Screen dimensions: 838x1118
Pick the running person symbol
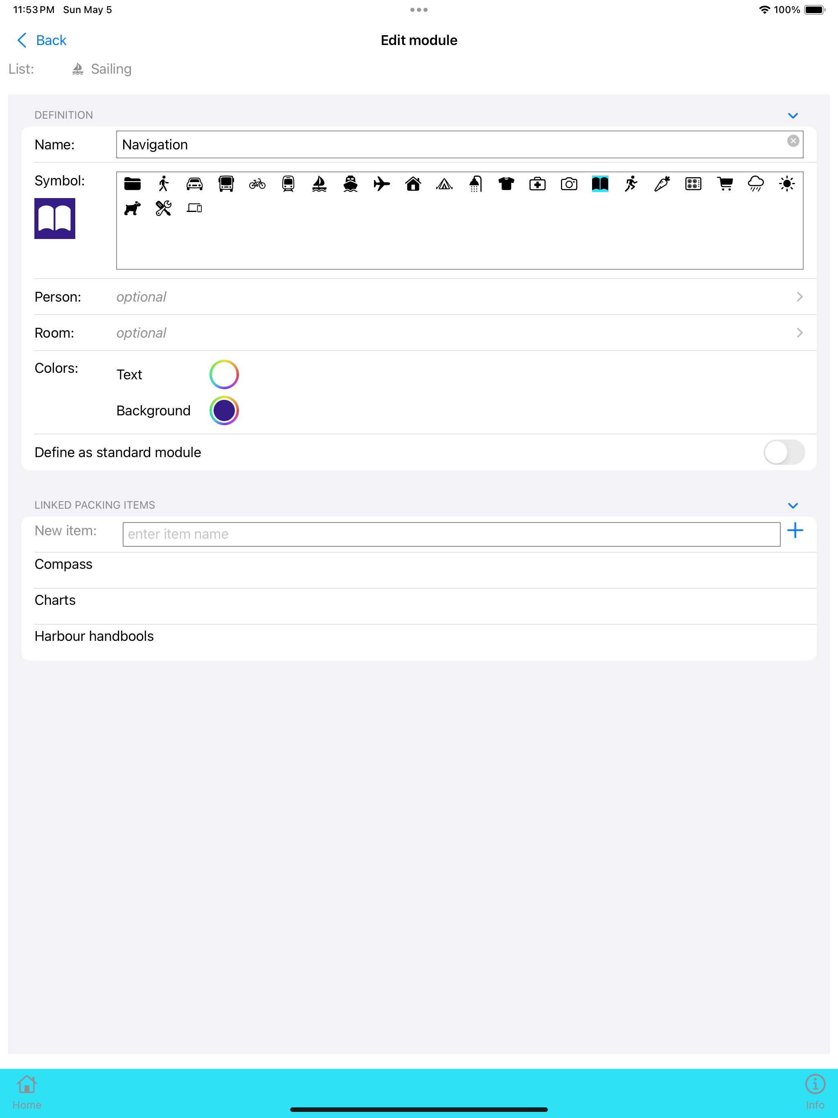point(631,183)
